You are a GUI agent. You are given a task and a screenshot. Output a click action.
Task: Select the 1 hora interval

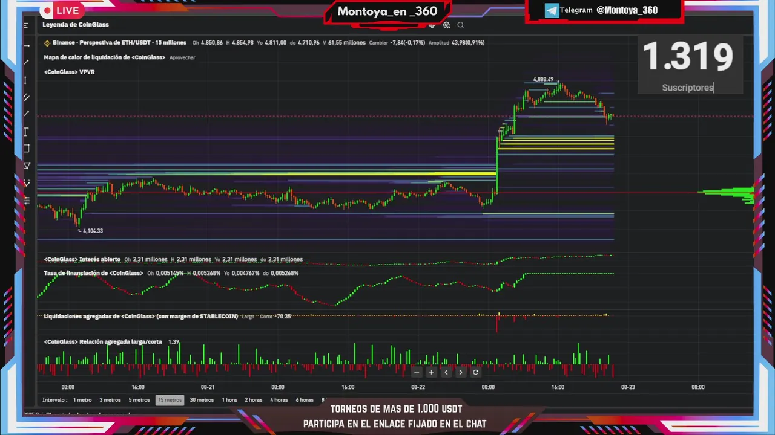pyautogui.click(x=229, y=400)
